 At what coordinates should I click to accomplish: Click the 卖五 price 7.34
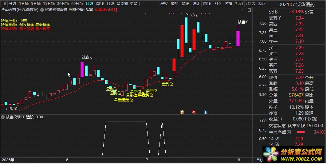click(x=299, y=18)
